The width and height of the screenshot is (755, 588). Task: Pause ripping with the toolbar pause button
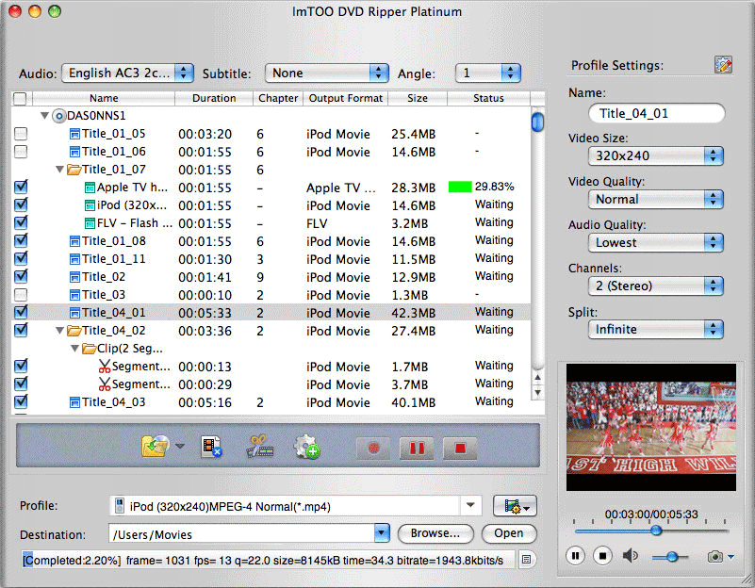(x=417, y=449)
